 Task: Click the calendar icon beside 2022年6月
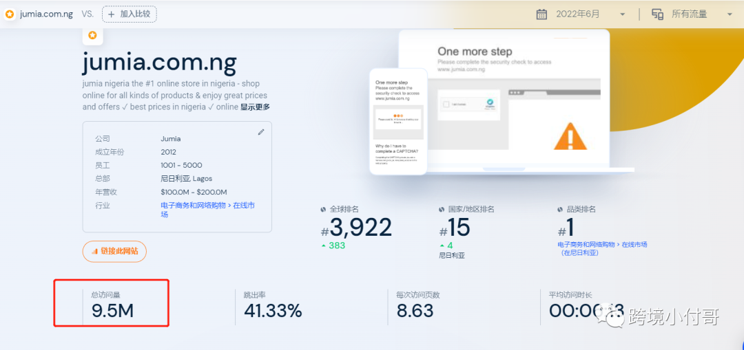tap(541, 14)
